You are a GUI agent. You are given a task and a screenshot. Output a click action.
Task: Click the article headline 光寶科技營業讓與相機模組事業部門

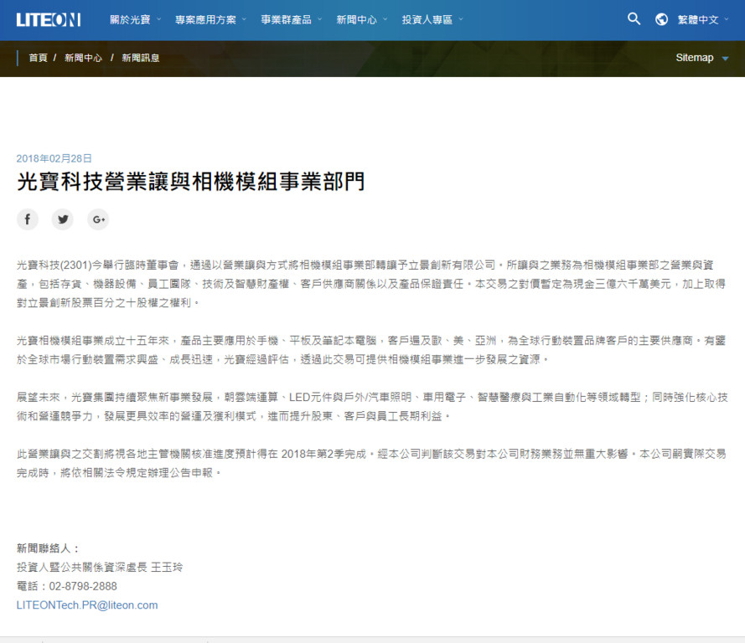point(190,182)
